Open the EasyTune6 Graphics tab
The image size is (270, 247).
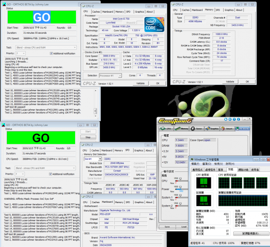212,129
